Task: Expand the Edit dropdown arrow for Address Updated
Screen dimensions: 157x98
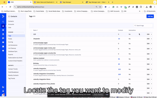Action: coord(152,59)
